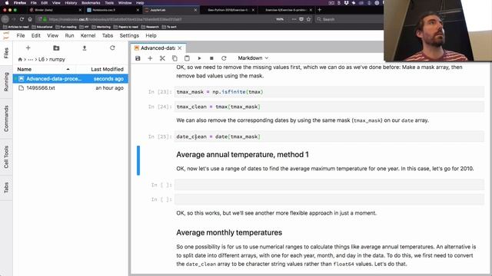
Task: Open JupyterLab View menu
Action: [x=53, y=36]
